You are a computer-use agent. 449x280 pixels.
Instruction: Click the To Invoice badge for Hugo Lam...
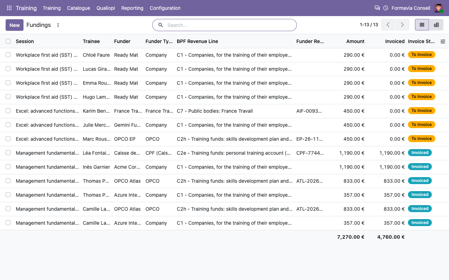(422, 97)
